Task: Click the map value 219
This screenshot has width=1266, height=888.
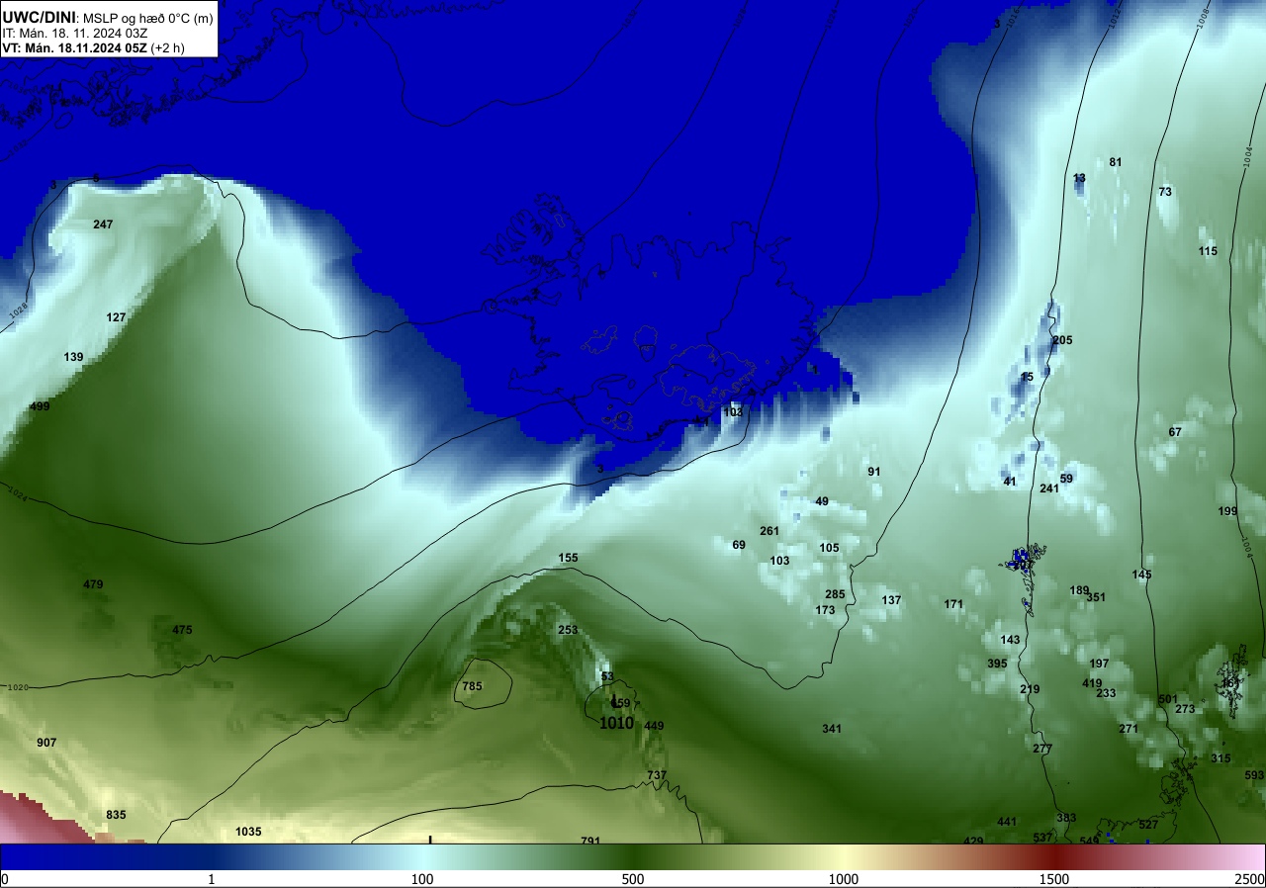Action: point(1030,689)
